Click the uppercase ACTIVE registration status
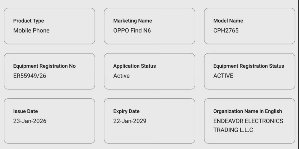299x149 pixels. click(x=223, y=76)
